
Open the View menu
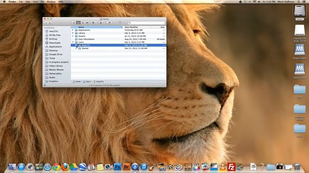click(x=35, y=1)
